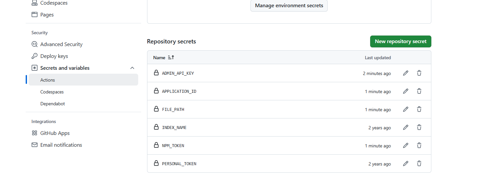The height and width of the screenshot is (177, 484).
Task: Select Actions under Secrets and variables
Action: pyautogui.click(x=48, y=80)
